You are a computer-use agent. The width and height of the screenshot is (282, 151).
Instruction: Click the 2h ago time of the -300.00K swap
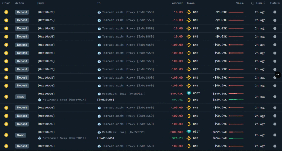click(260, 135)
